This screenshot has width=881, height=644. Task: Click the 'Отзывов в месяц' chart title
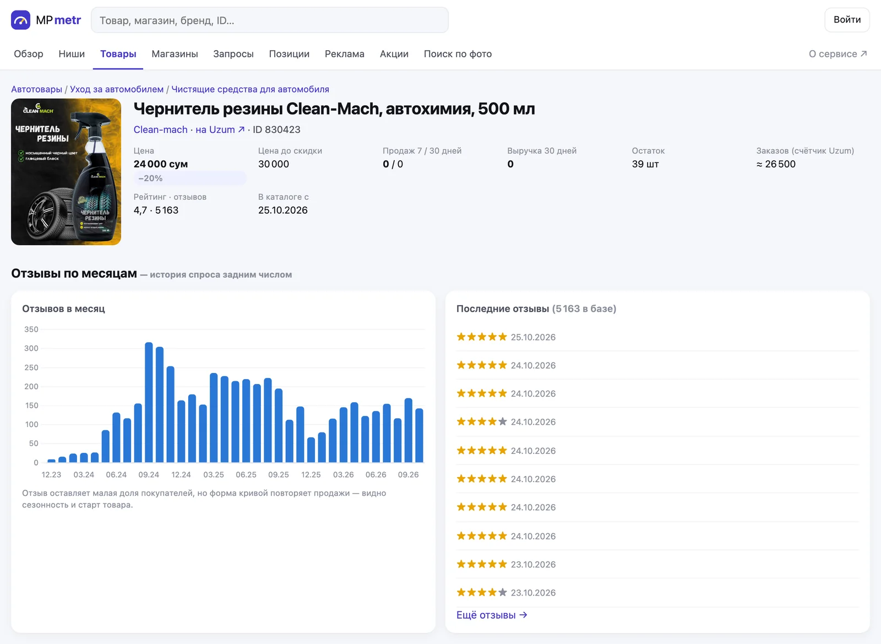pyautogui.click(x=63, y=309)
